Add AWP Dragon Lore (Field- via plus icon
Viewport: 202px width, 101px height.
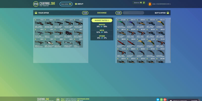[x=118, y=30]
